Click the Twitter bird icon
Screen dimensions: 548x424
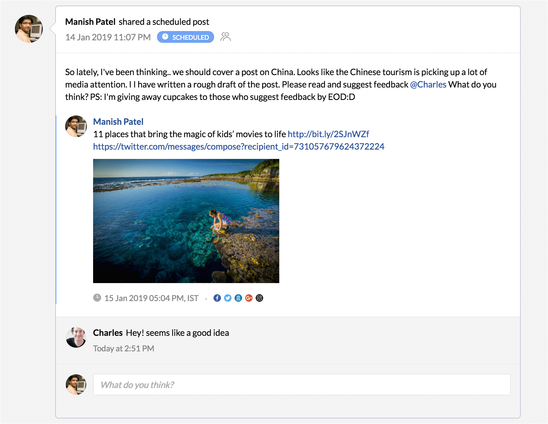pos(228,298)
